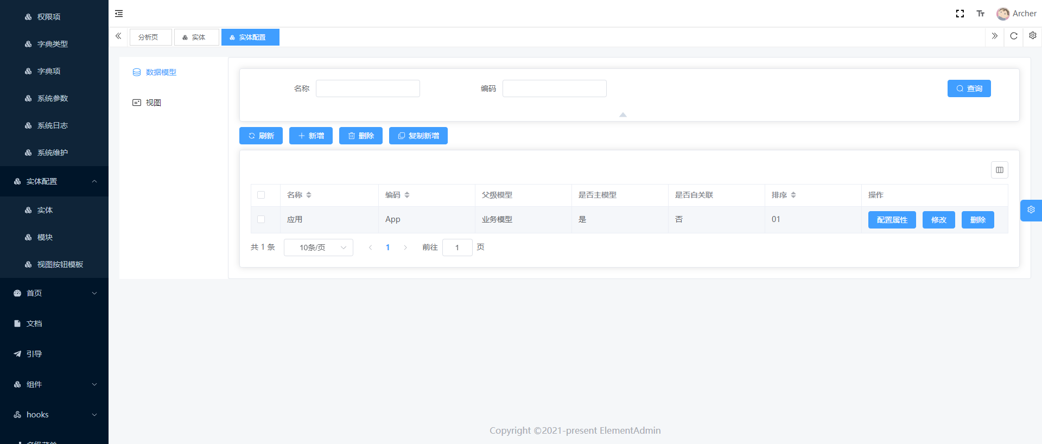Sort table by 排序 column
The width and height of the screenshot is (1042, 444).
[x=793, y=195]
